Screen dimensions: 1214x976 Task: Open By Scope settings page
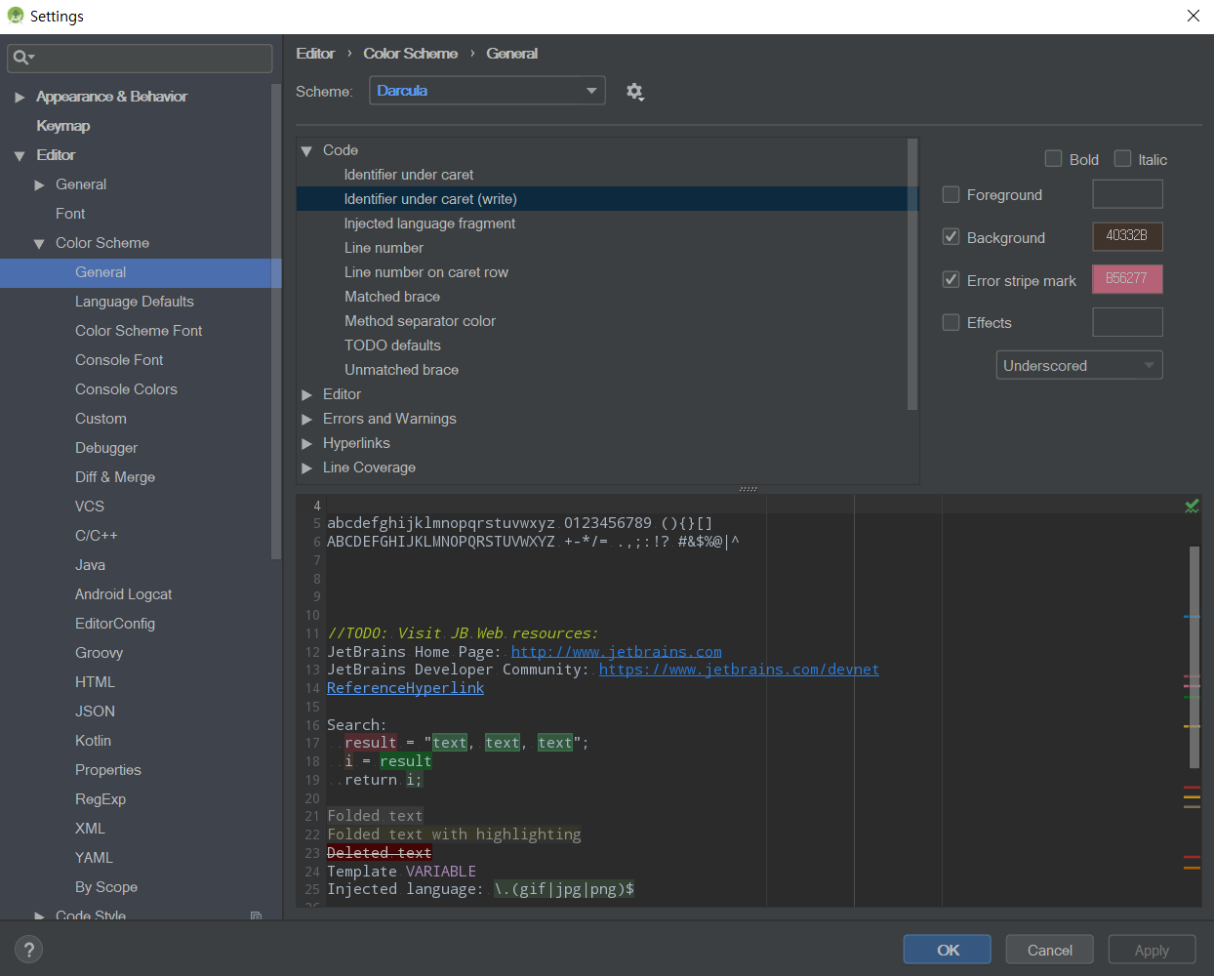(106, 887)
